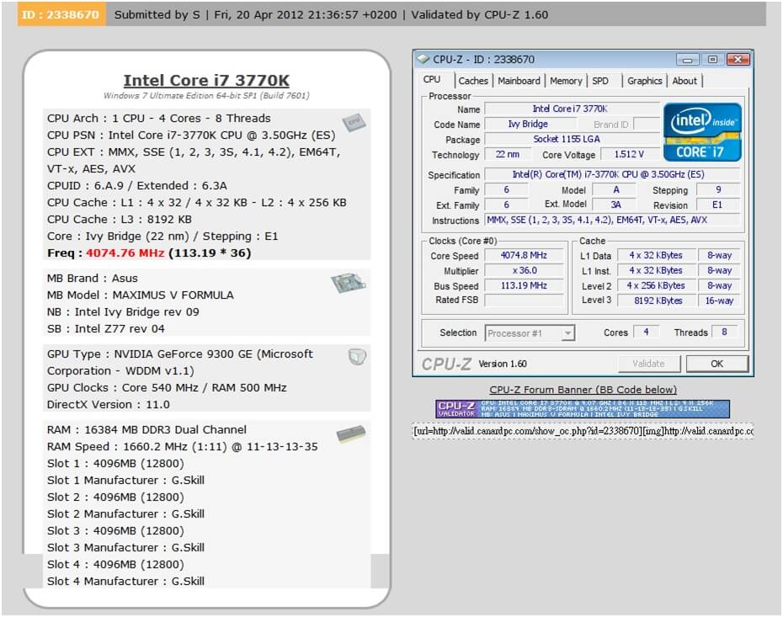Switch to the Mainboard tab
Viewport: 783px width, 617px height.
point(519,81)
